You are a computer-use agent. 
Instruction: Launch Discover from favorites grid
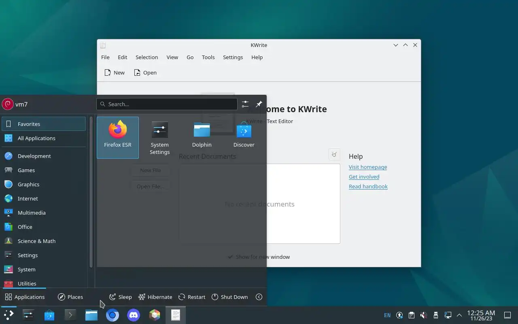(x=244, y=137)
